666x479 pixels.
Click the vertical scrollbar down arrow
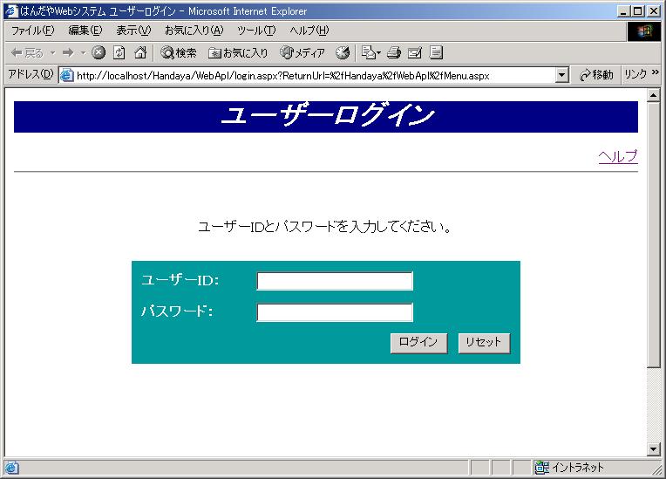point(653,448)
